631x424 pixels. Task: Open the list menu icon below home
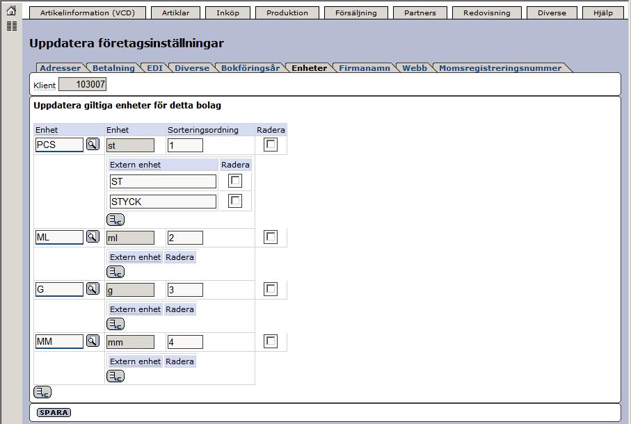click(x=12, y=26)
